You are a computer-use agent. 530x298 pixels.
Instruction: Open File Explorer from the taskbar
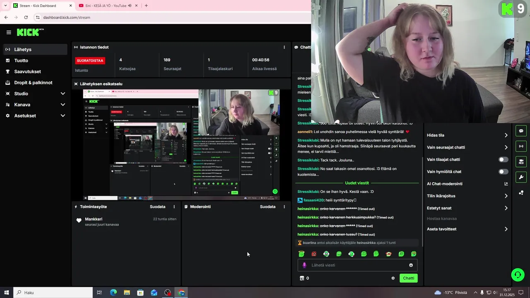click(127, 293)
